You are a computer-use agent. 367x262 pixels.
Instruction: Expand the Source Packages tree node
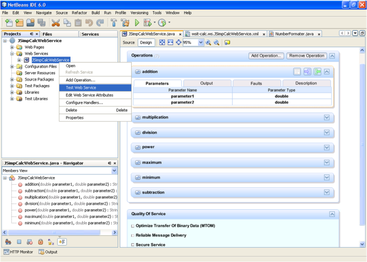click(12, 79)
